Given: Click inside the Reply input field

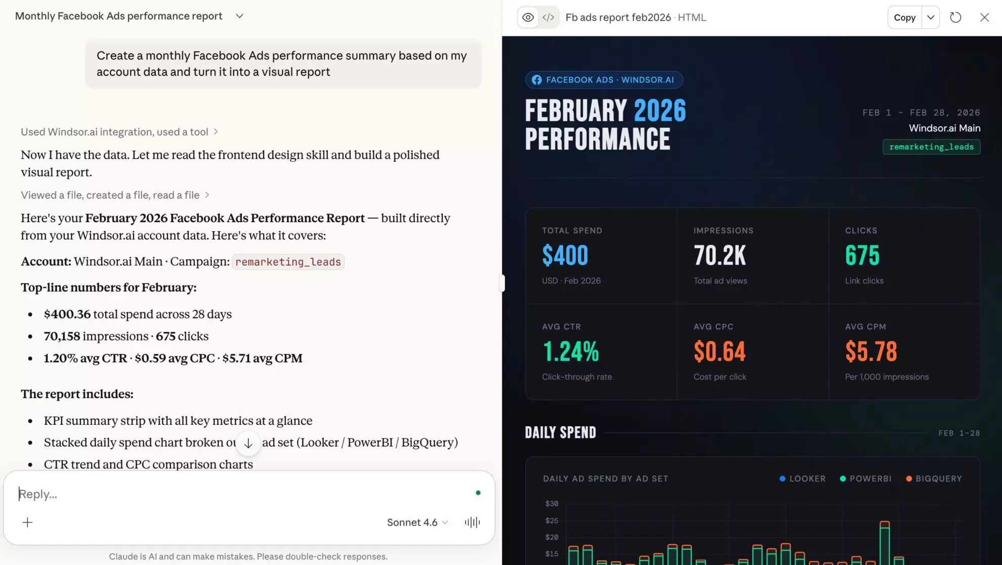Looking at the screenshot, I should coord(152,494).
